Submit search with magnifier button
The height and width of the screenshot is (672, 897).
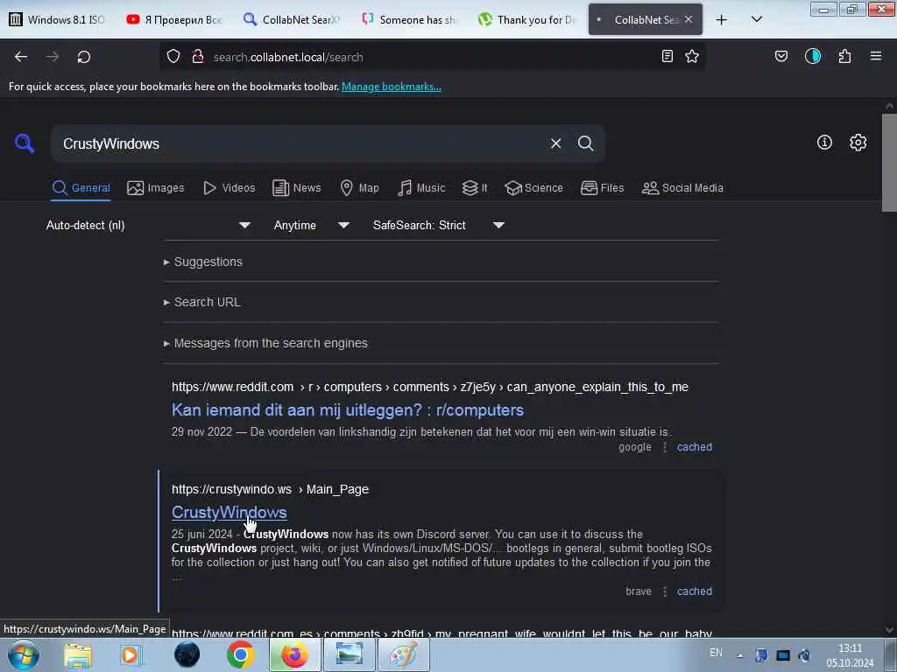pos(585,143)
